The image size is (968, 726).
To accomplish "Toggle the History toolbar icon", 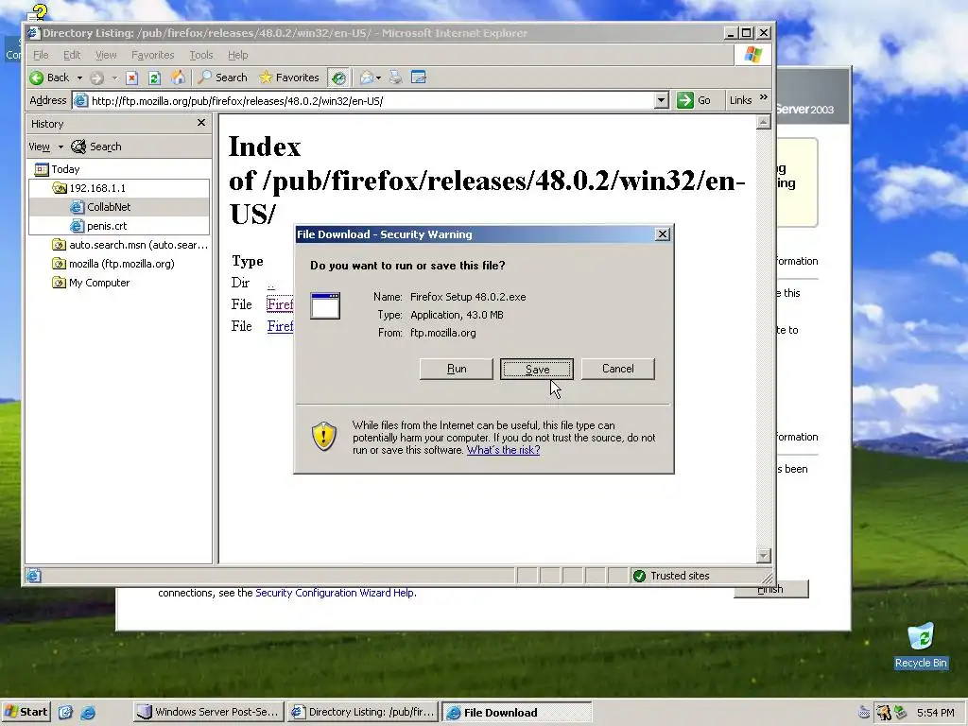I will (338, 78).
